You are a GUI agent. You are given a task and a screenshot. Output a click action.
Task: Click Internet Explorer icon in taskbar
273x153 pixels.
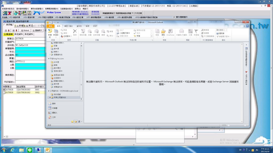pos(13,150)
